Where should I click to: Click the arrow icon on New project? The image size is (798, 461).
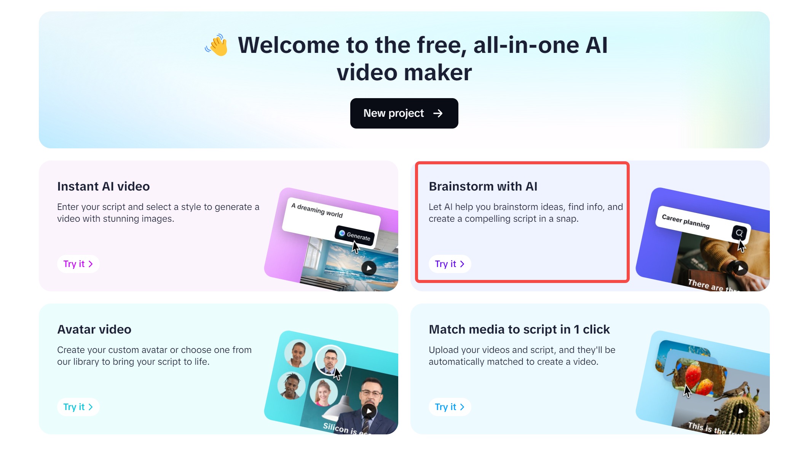pos(438,113)
